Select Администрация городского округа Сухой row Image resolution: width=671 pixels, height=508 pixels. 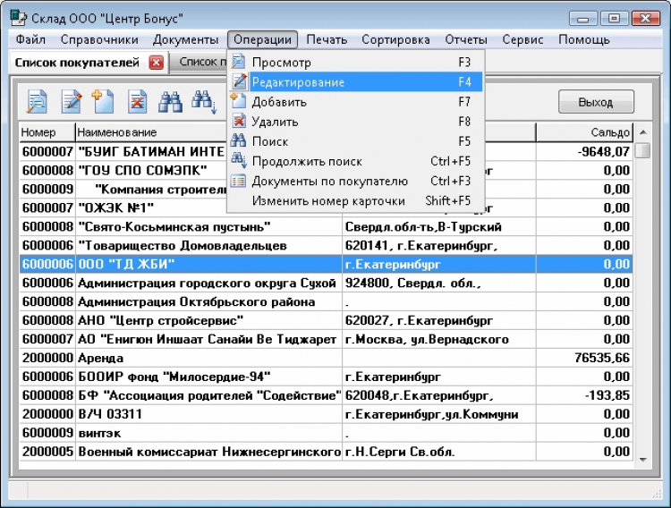pyautogui.click(x=326, y=283)
